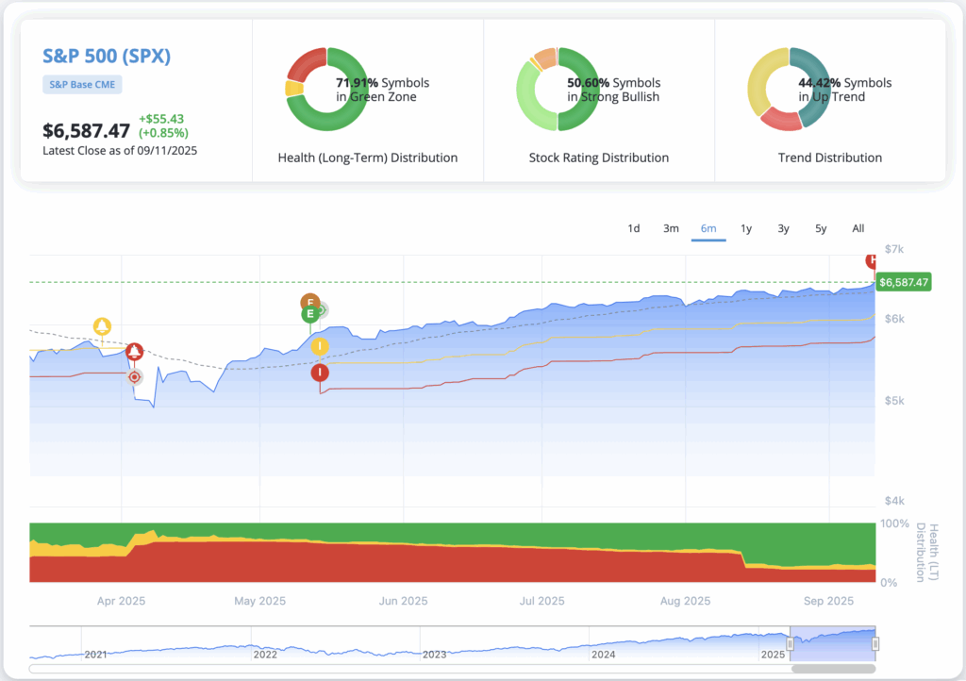This screenshot has width=966, height=681.
Task: Click the 'Latest Close as of 09/11/2025' text
Action: pos(120,151)
